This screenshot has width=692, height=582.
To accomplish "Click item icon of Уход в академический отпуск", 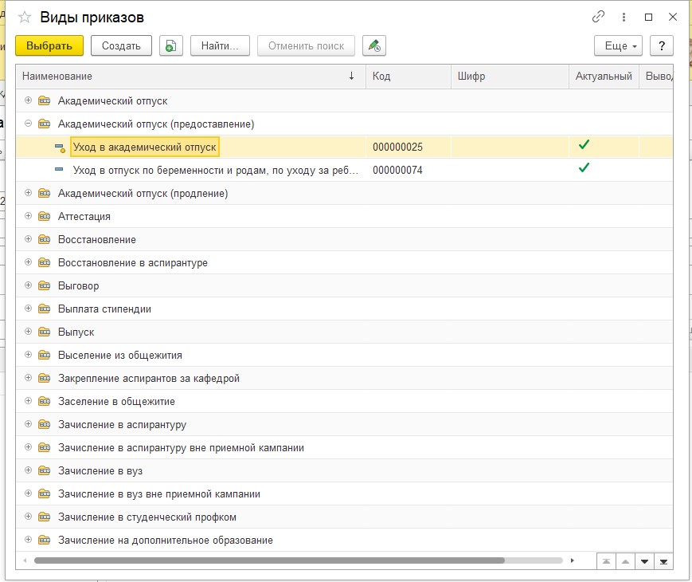I will click(60, 147).
